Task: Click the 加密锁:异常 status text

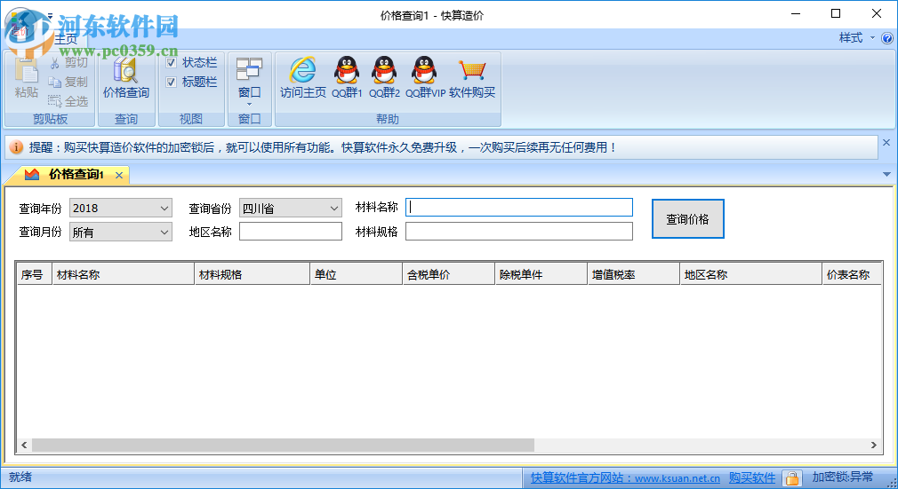Action: pyautogui.click(x=843, y=477)
